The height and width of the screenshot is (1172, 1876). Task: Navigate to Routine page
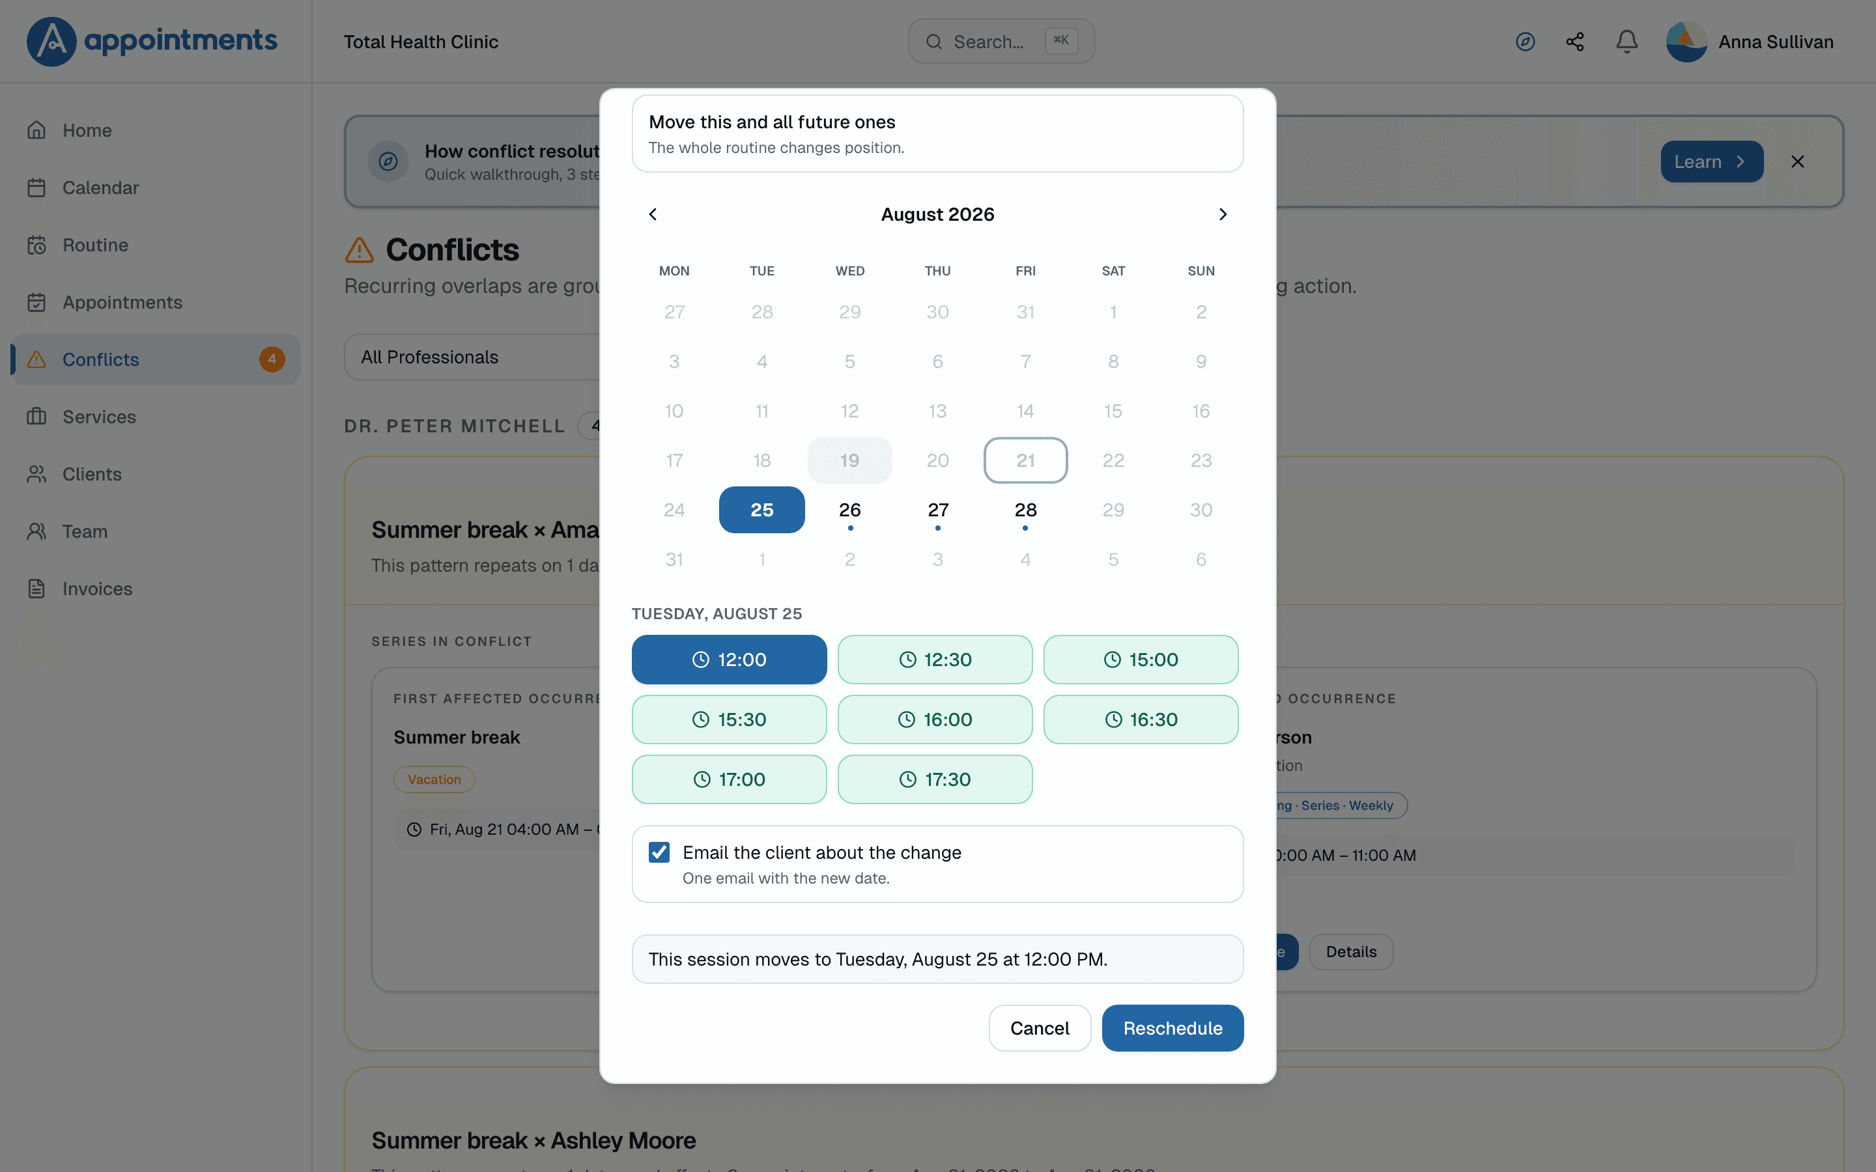click(x=155, y=245)
